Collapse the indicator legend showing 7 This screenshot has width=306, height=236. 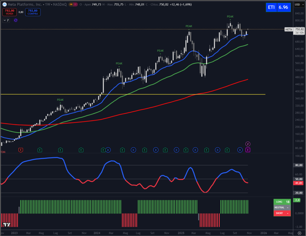tap(6, 20)
